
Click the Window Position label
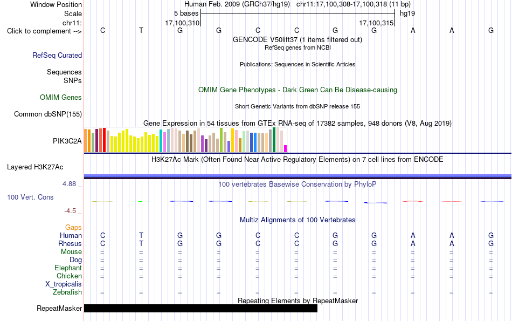pos(56,4)
